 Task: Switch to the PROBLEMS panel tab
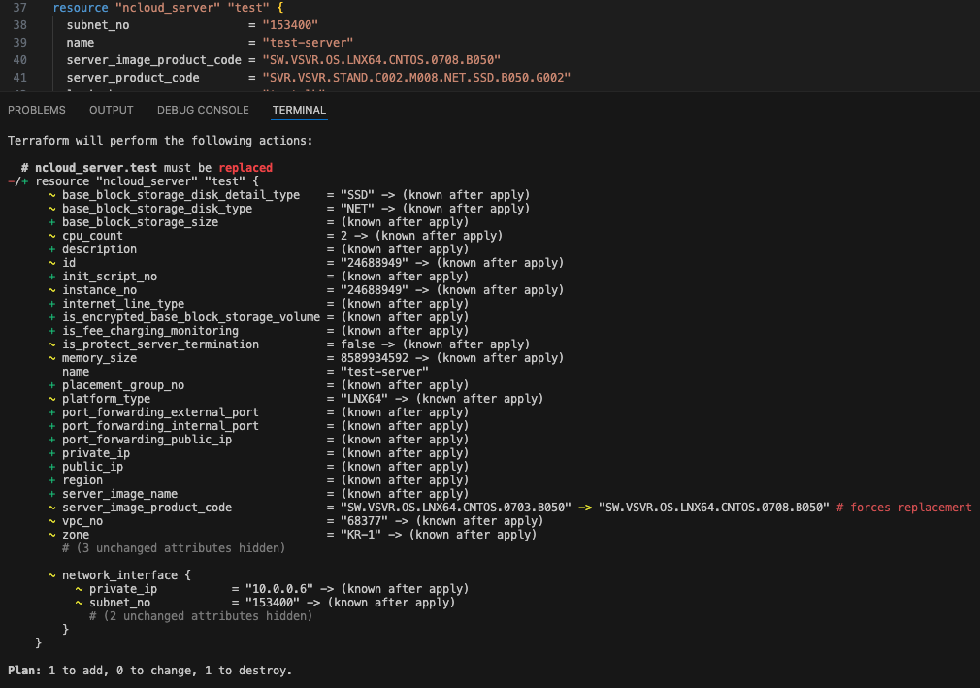[36, 110]
